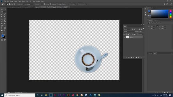Select the Eyedropper tool

click(x=5, y=14)
